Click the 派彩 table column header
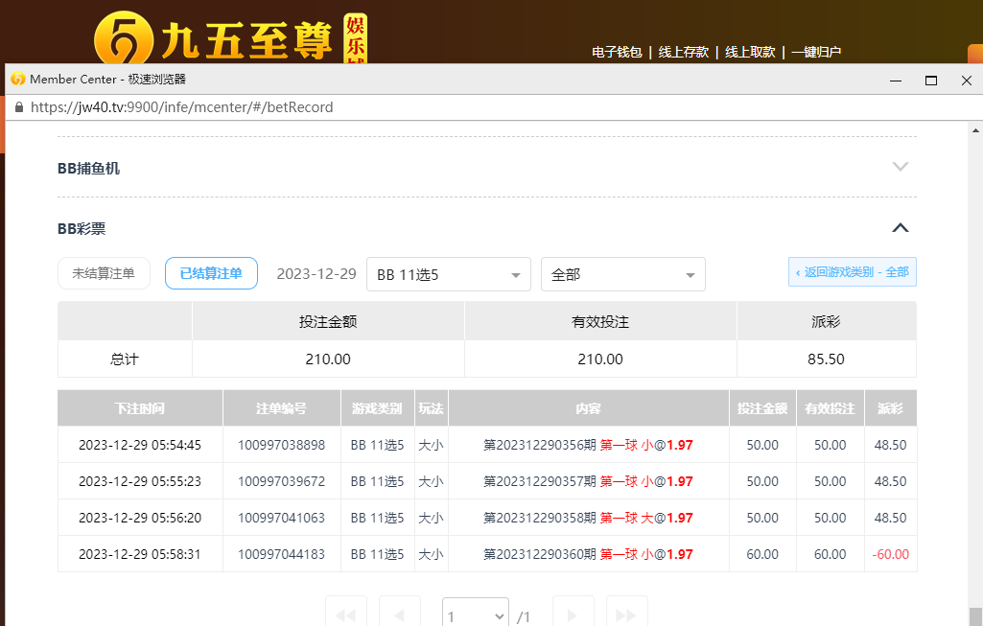The image size is (983, 626). pos(890,408)
